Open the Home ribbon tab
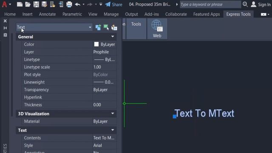 point(10,14)
